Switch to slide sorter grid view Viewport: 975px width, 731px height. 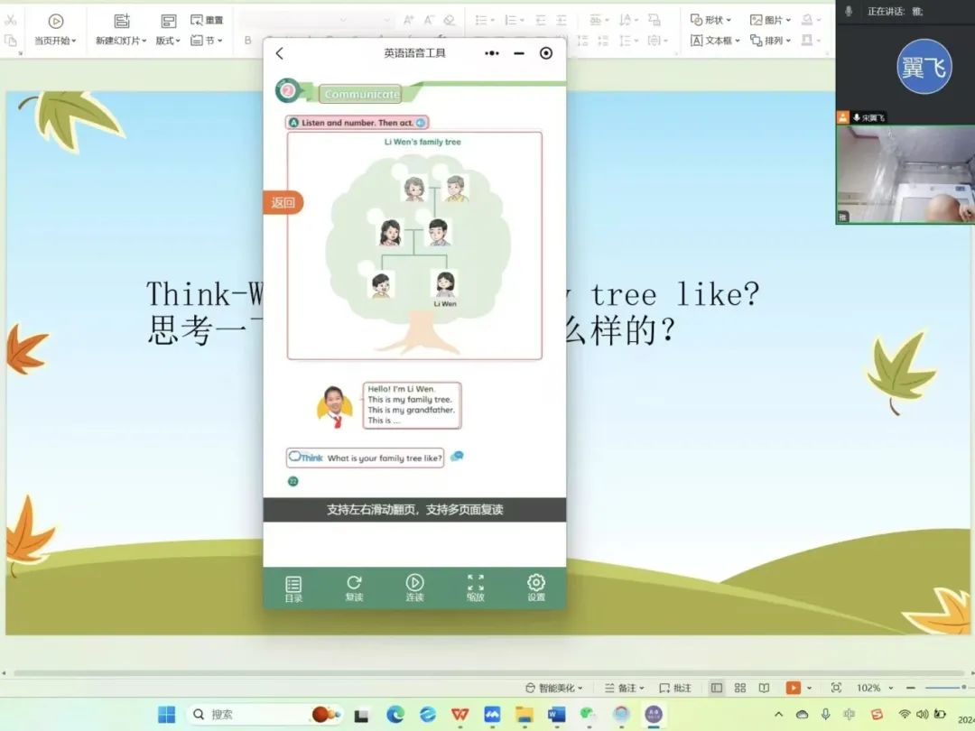pos(740,688)
